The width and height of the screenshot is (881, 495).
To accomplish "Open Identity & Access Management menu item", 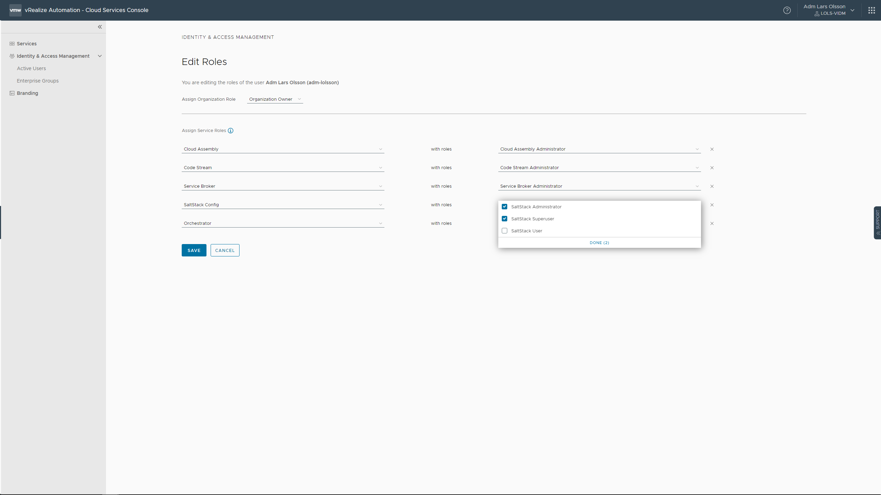I will tap(53, 56).
